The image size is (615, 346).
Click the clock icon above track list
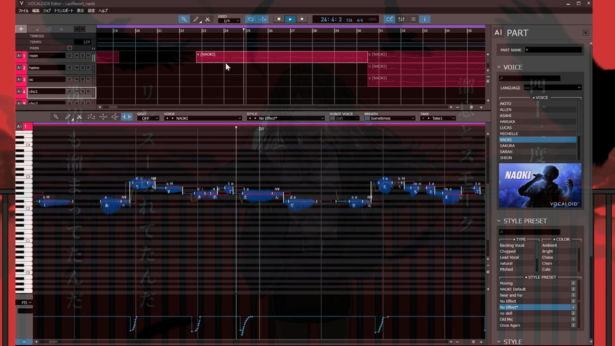point(49,29)
